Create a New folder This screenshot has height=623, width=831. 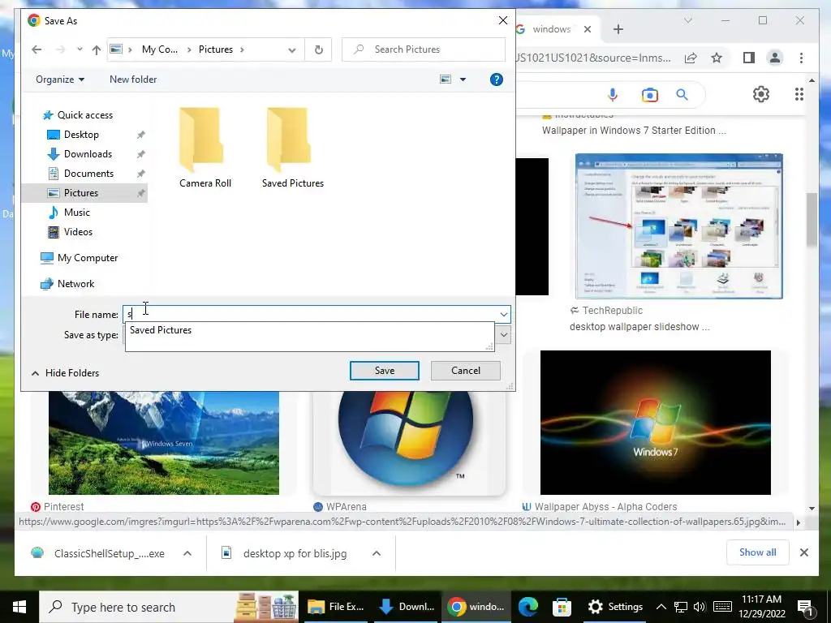[x=133, y=79]
